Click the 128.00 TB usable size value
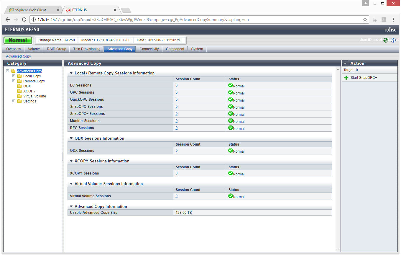The height and width of the screenshot is (256, 401). point(184,213)
